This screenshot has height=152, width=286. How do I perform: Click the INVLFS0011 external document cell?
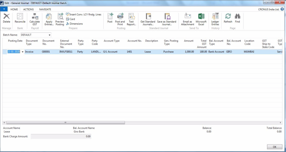pyautogui.click(x=66, y=52)
